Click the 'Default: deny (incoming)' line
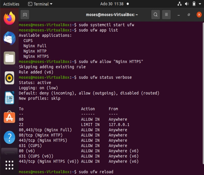 89,93
